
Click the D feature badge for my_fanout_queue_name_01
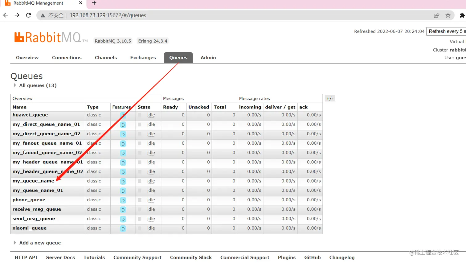click(x=123, y=144)
